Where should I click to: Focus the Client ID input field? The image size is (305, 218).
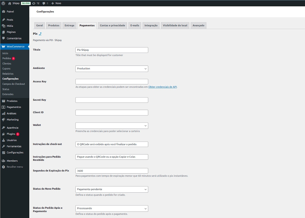[x=112, y=113]
